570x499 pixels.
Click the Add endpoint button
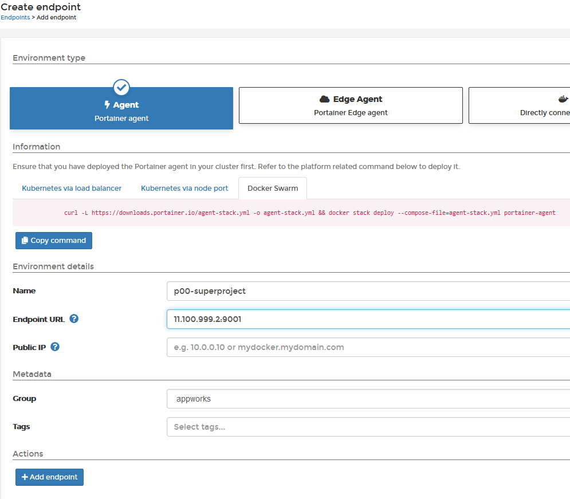[x=49, y=477]
